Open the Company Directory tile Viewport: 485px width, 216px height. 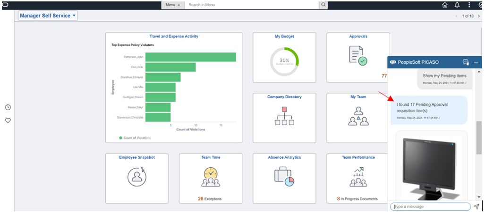(285, 118)
